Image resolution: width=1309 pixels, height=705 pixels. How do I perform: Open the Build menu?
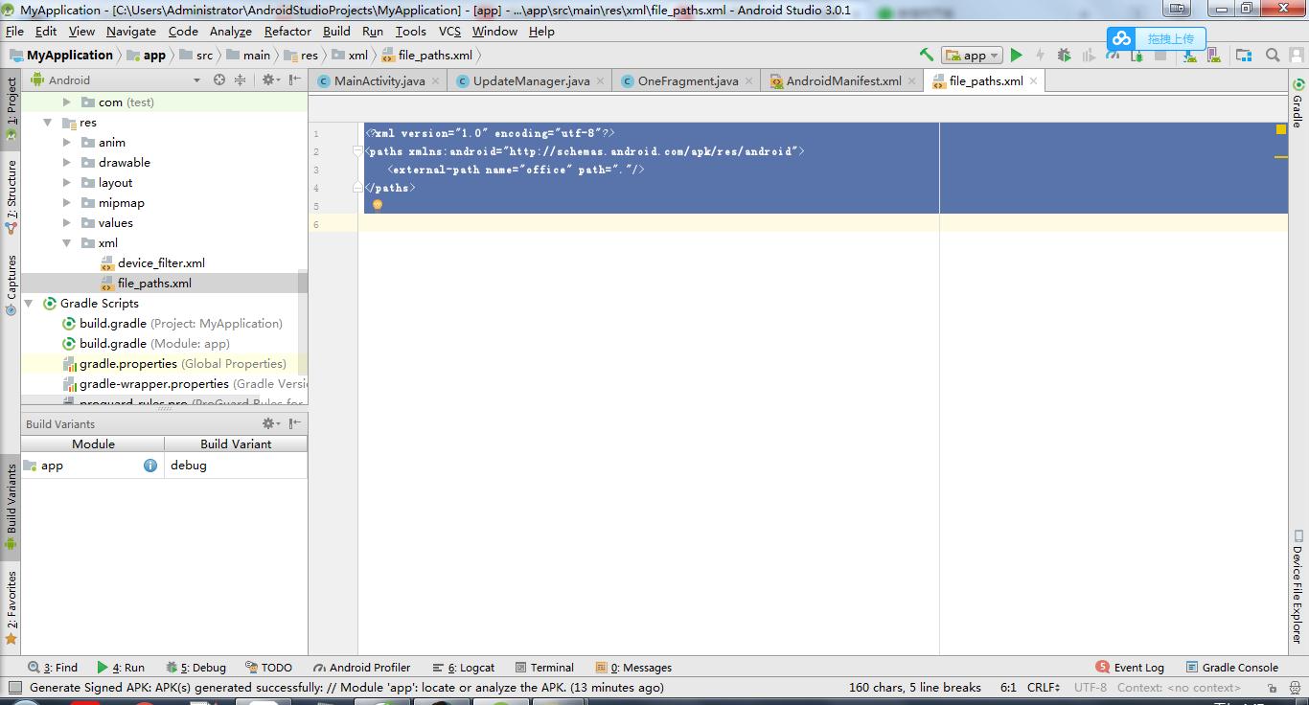point(336,31)
